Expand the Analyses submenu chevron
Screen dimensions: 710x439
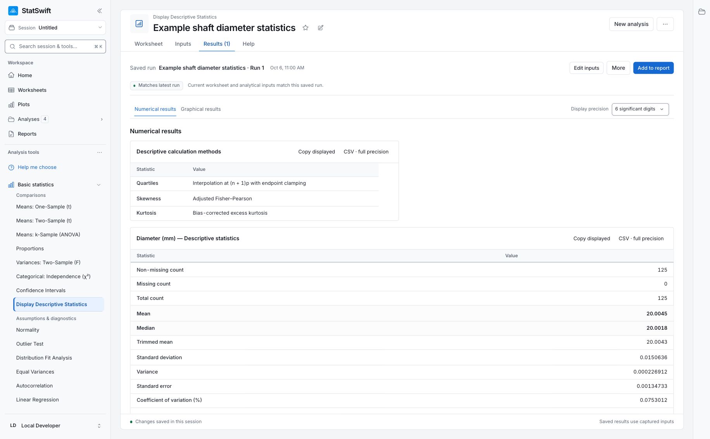click(102, 119)
